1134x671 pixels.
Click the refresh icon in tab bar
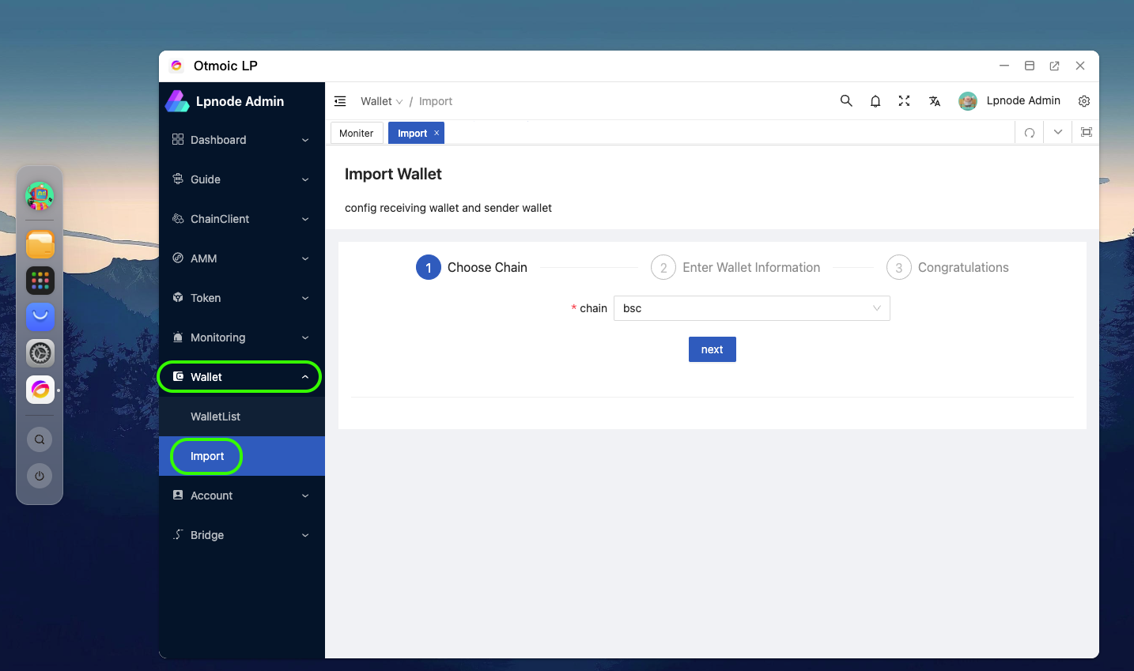1030,133
